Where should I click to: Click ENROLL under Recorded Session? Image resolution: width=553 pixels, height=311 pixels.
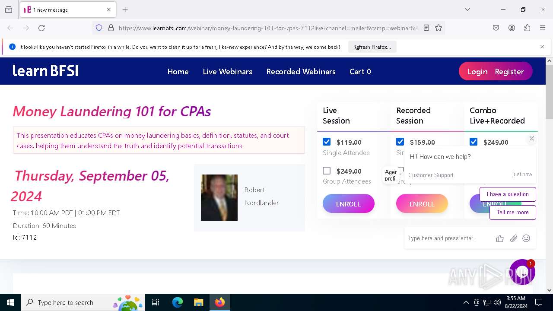[x=422, y=204]
